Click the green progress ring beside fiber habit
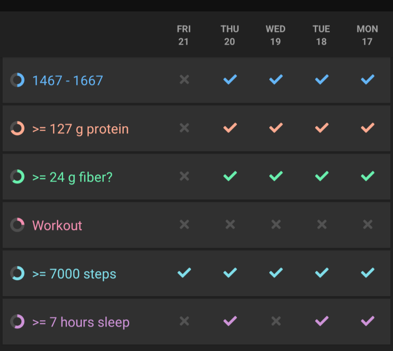 [x=17, y=177]
